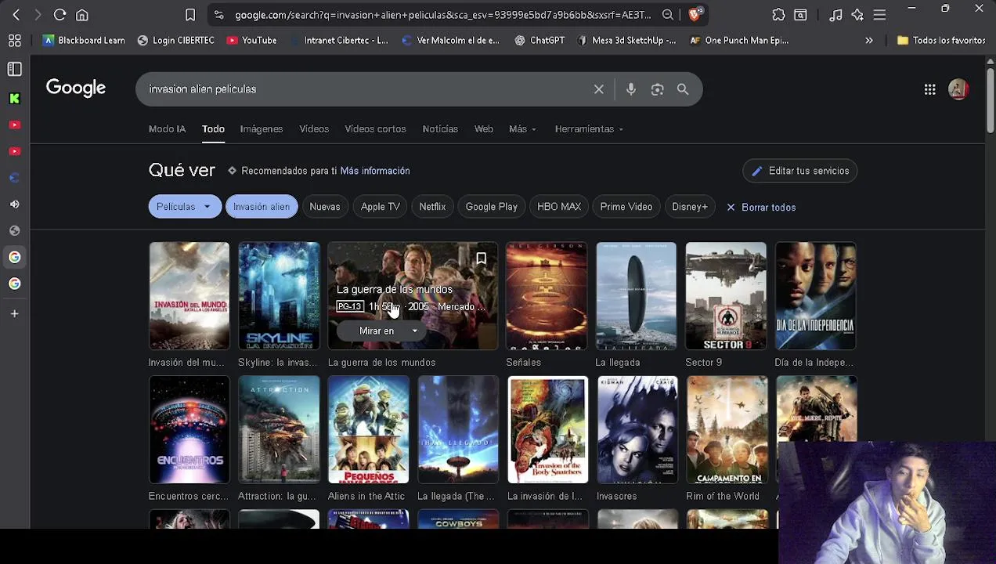The width and height of the screenshot is (996, 564).
Task: Reload the page with the refresh icon
Action: coord(60,15)
